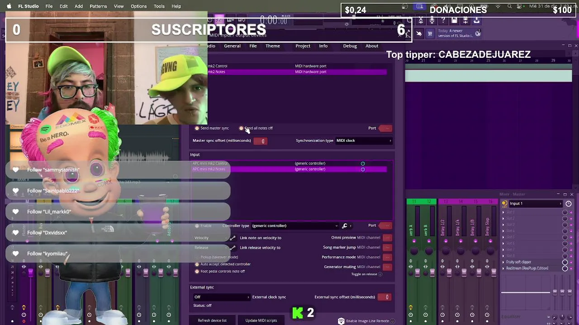Switch to the General settings tab

(232, 46)
